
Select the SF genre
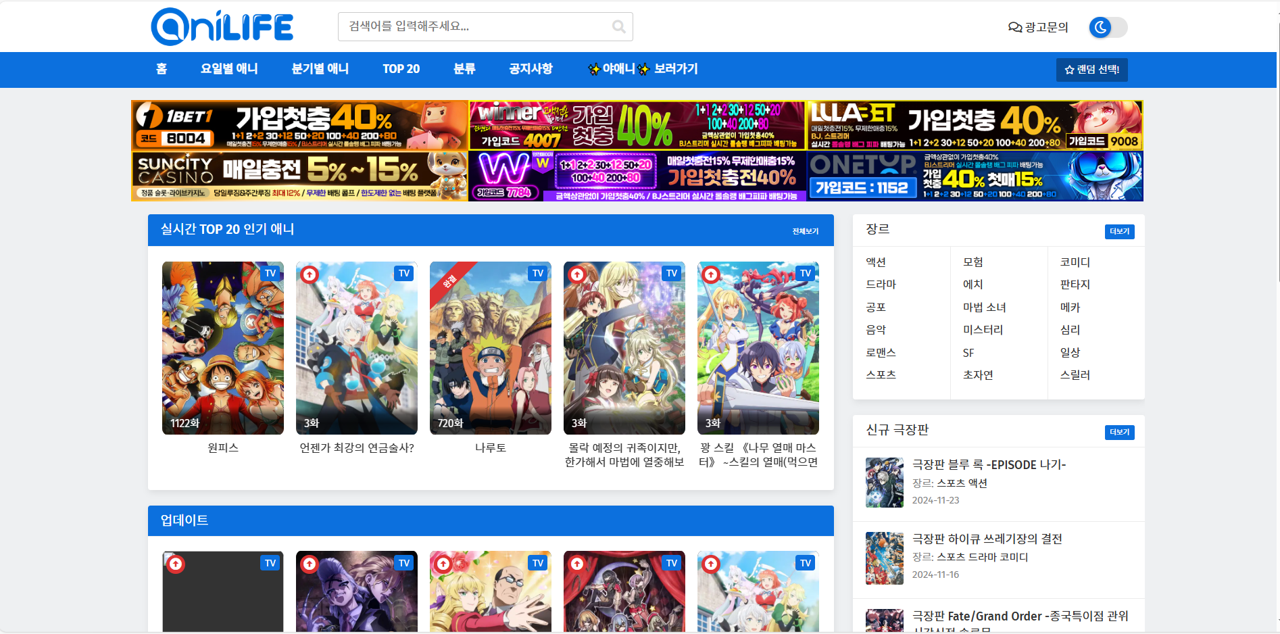968,353
